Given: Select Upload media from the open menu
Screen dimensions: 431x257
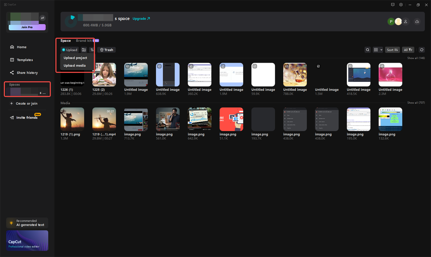Looking at the screenshot, I should coord(75,65).
